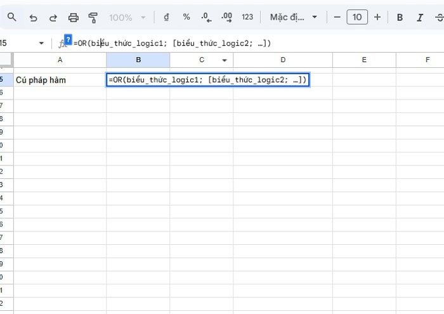Toggle italic formatting
Screen dimensions: 444x314
pos(419,17)
